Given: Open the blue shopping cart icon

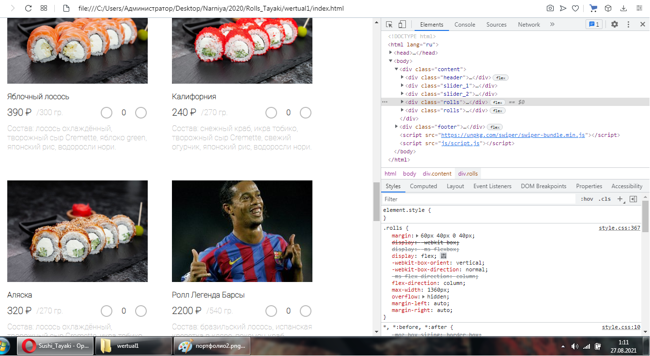Looking at the screenshot, I should click(x=593, y=8).
